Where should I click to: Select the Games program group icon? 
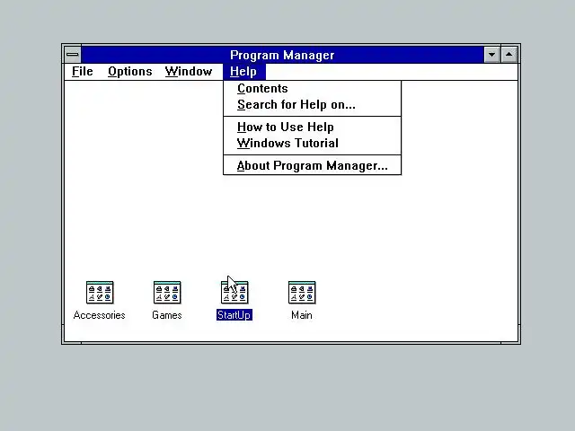(167, 293)
